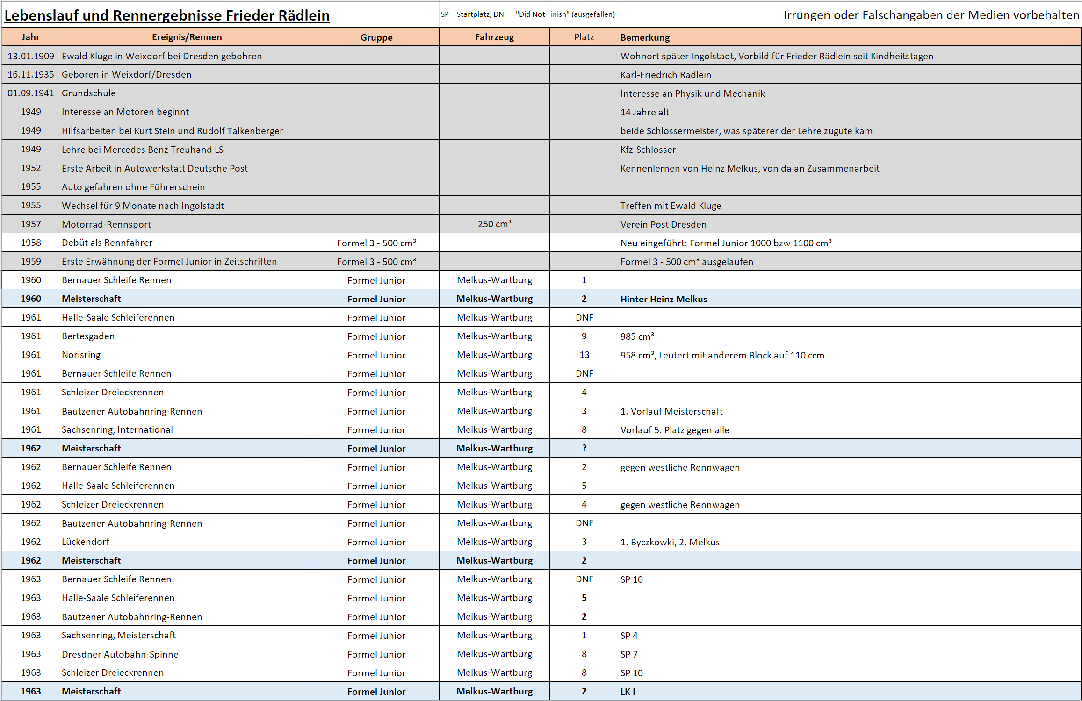This screenshot has height=701, width=1082.
Task: Click the 'Ereignis/Rennen' column header
Action: [x=187, y=37]
